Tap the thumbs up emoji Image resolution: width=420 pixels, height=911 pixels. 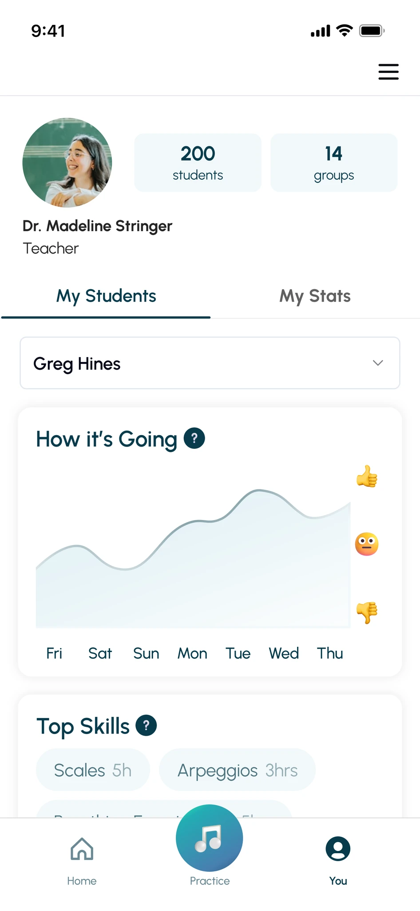(x=367, y=476)
